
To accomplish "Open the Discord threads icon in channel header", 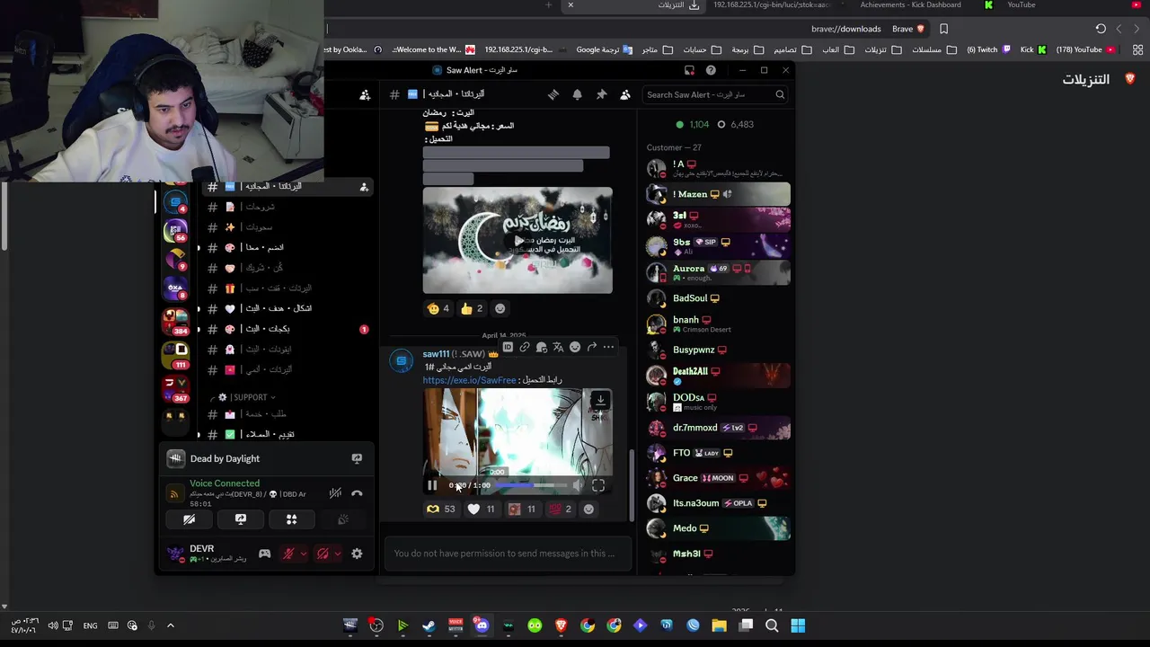I will [x=553, y=94].
